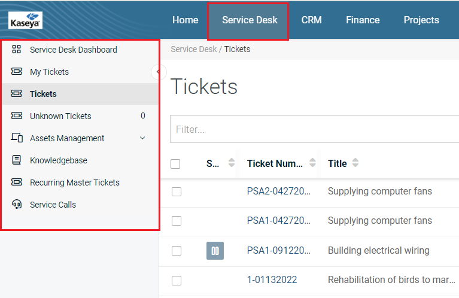Viewport: 459px width, 298px height.
Task: Click the Assets Management devices icon
Action: 17,138
